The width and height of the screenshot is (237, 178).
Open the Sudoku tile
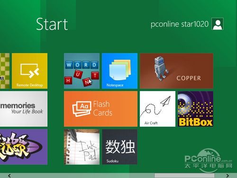click(x=119, y=147)
